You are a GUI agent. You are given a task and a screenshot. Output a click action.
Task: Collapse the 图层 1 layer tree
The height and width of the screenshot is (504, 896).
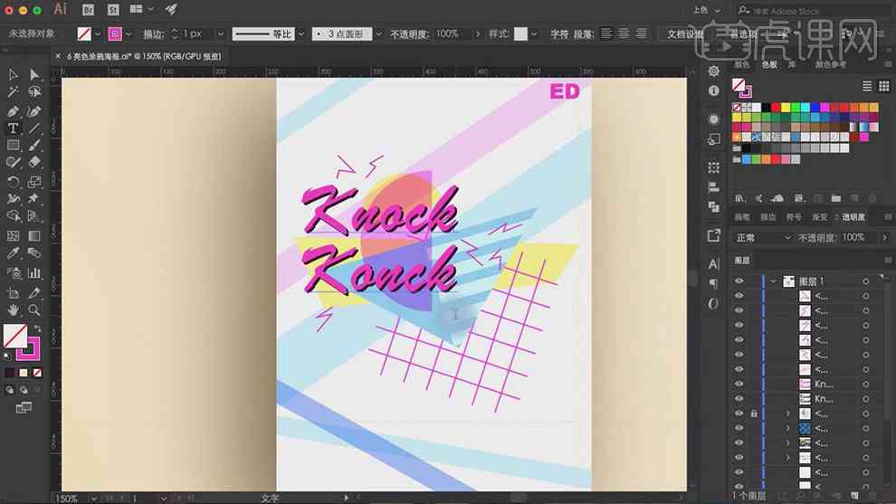click(773, 281)
